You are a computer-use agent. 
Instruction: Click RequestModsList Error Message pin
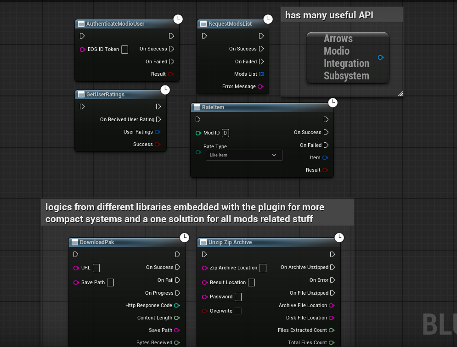tap(260, 87)
